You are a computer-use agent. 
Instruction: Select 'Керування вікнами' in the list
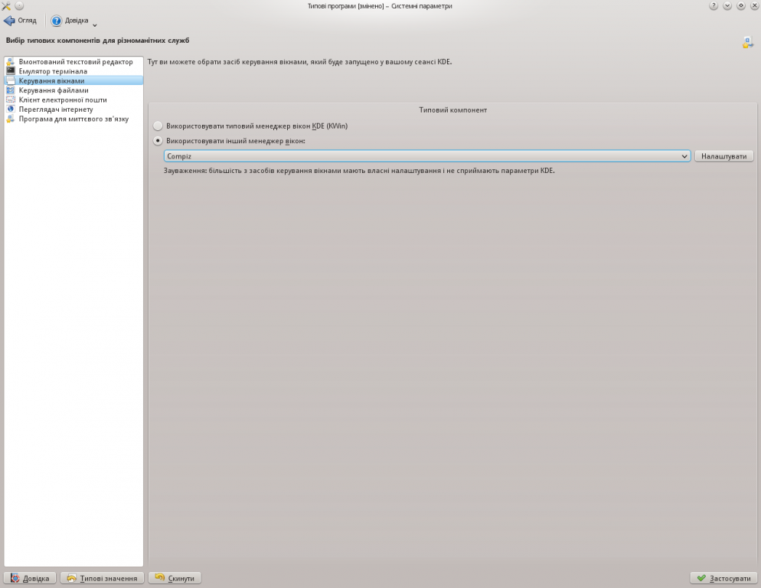click(73, 80)
